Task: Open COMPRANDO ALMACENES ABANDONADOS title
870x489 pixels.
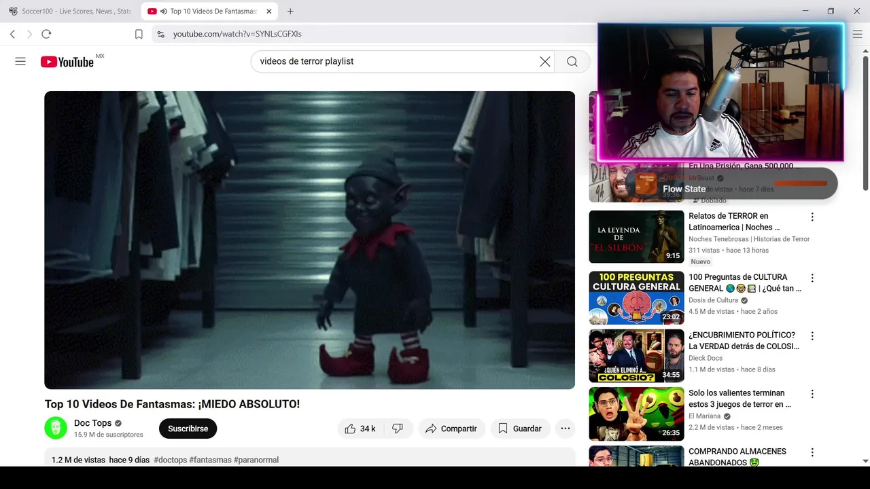Action: [737, 456]
